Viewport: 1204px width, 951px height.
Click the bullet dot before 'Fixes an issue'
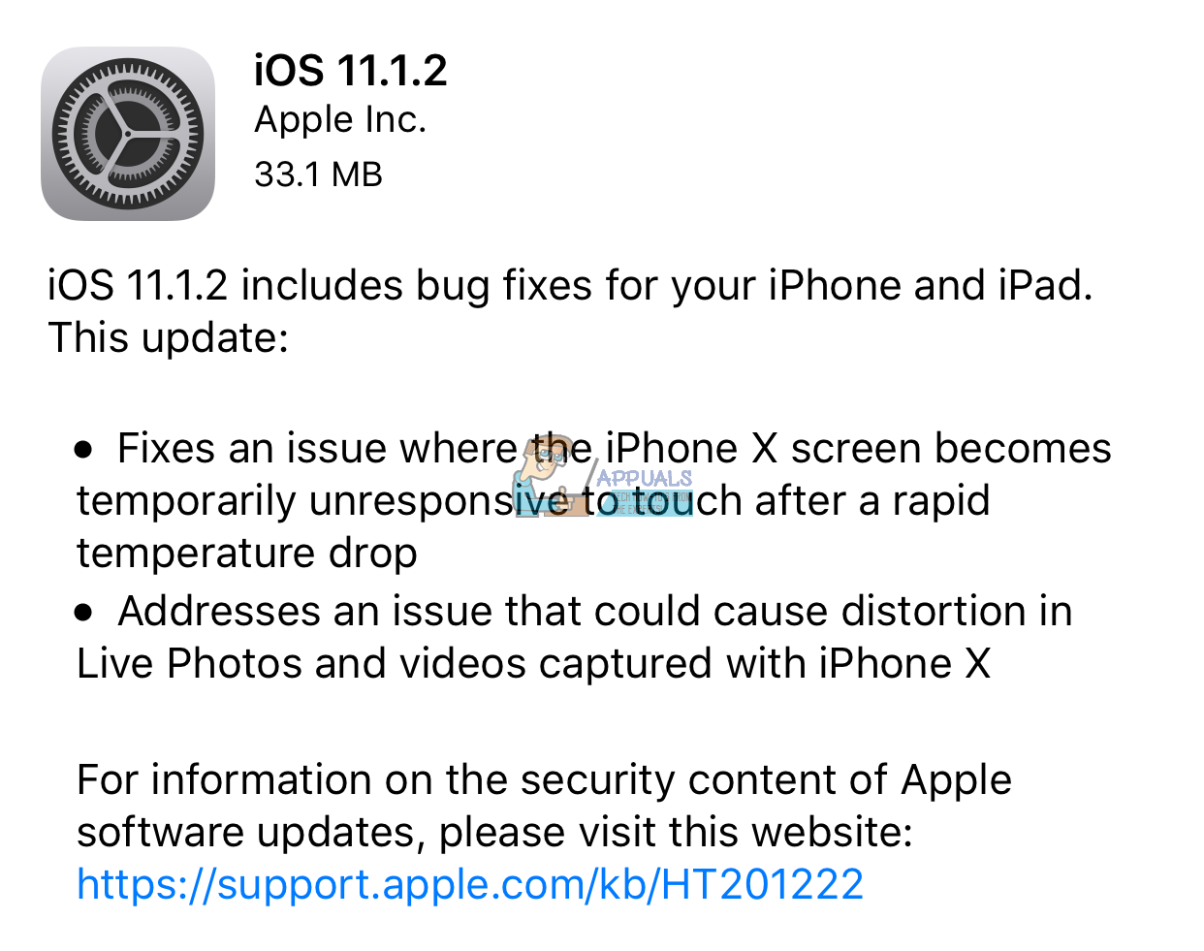tap(84, 450)
